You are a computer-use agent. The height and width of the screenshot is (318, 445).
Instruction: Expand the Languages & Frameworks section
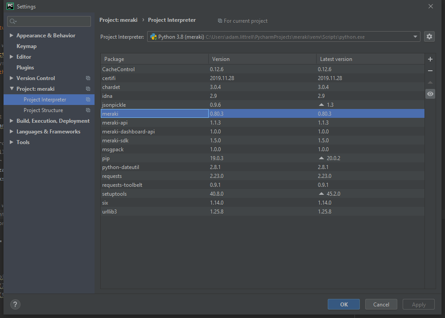pos(11,131)
